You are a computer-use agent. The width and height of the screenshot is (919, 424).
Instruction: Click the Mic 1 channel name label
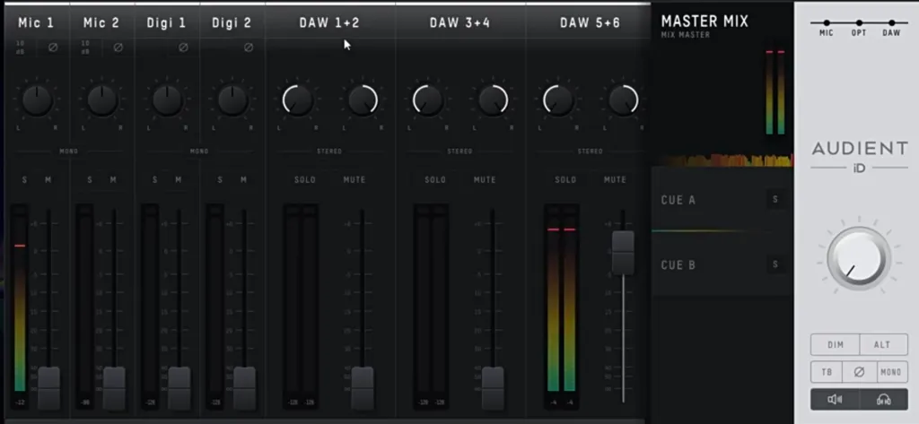(36, 22)
